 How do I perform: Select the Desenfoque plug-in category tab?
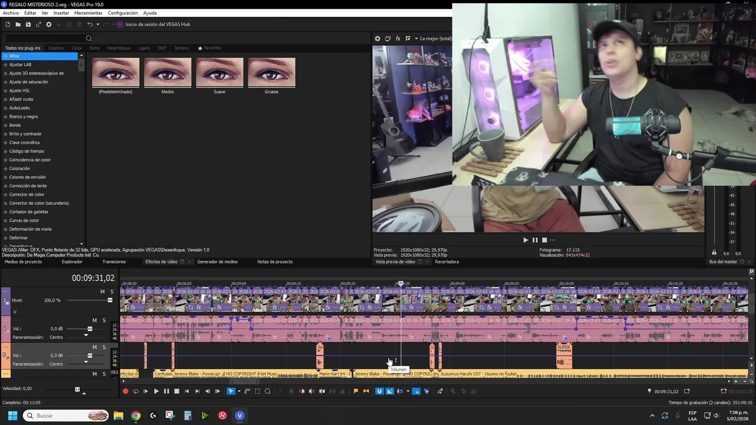click(119, 48)
